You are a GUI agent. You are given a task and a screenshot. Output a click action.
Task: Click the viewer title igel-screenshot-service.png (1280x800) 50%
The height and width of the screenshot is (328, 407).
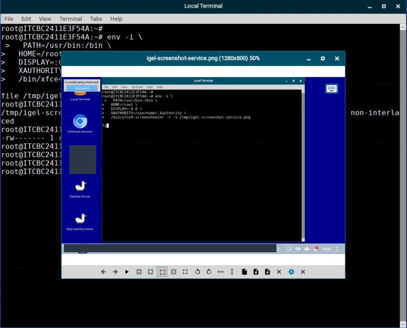pyautogui.click(x=203, y=58)
